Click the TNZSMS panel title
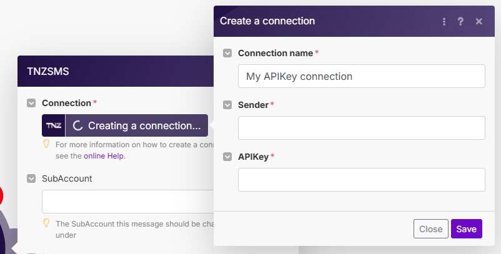This screenshot has width=501, height=254. point(48,71)
